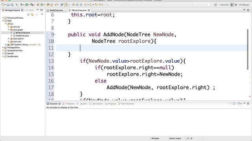Select the Java perspective icon
This screenshot has height=141, width=252.
232,5
